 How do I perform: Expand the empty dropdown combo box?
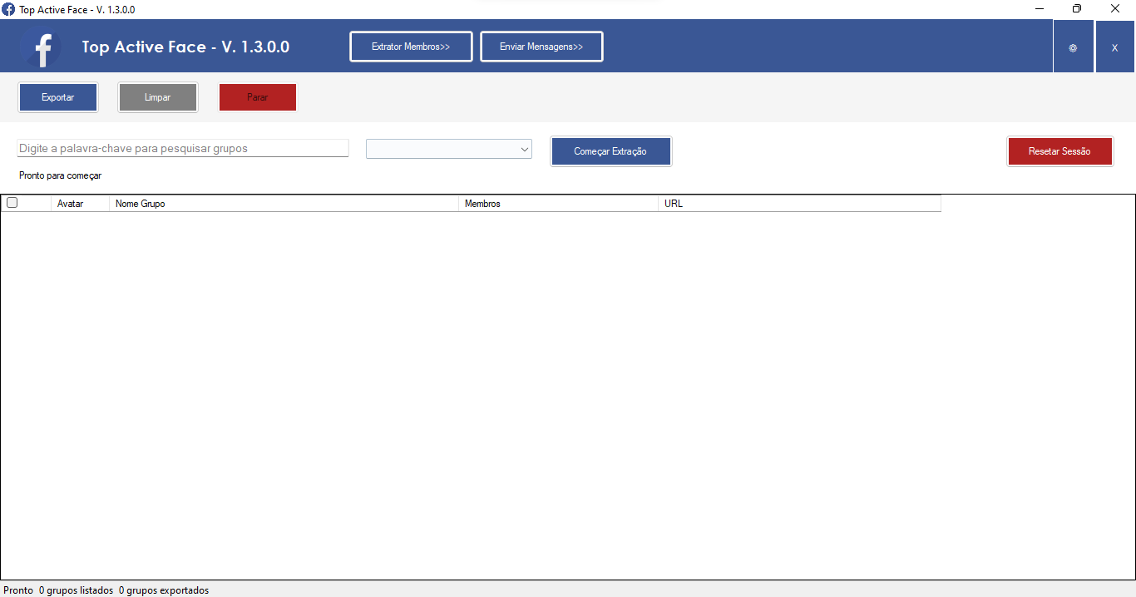(449, 149)
